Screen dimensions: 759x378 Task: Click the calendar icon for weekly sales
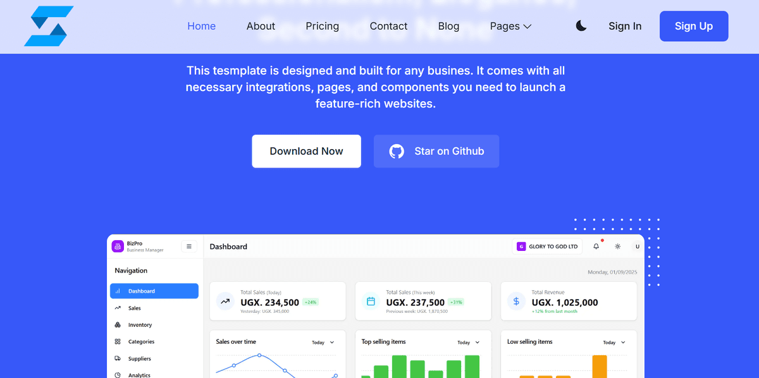tap(371, 302)
